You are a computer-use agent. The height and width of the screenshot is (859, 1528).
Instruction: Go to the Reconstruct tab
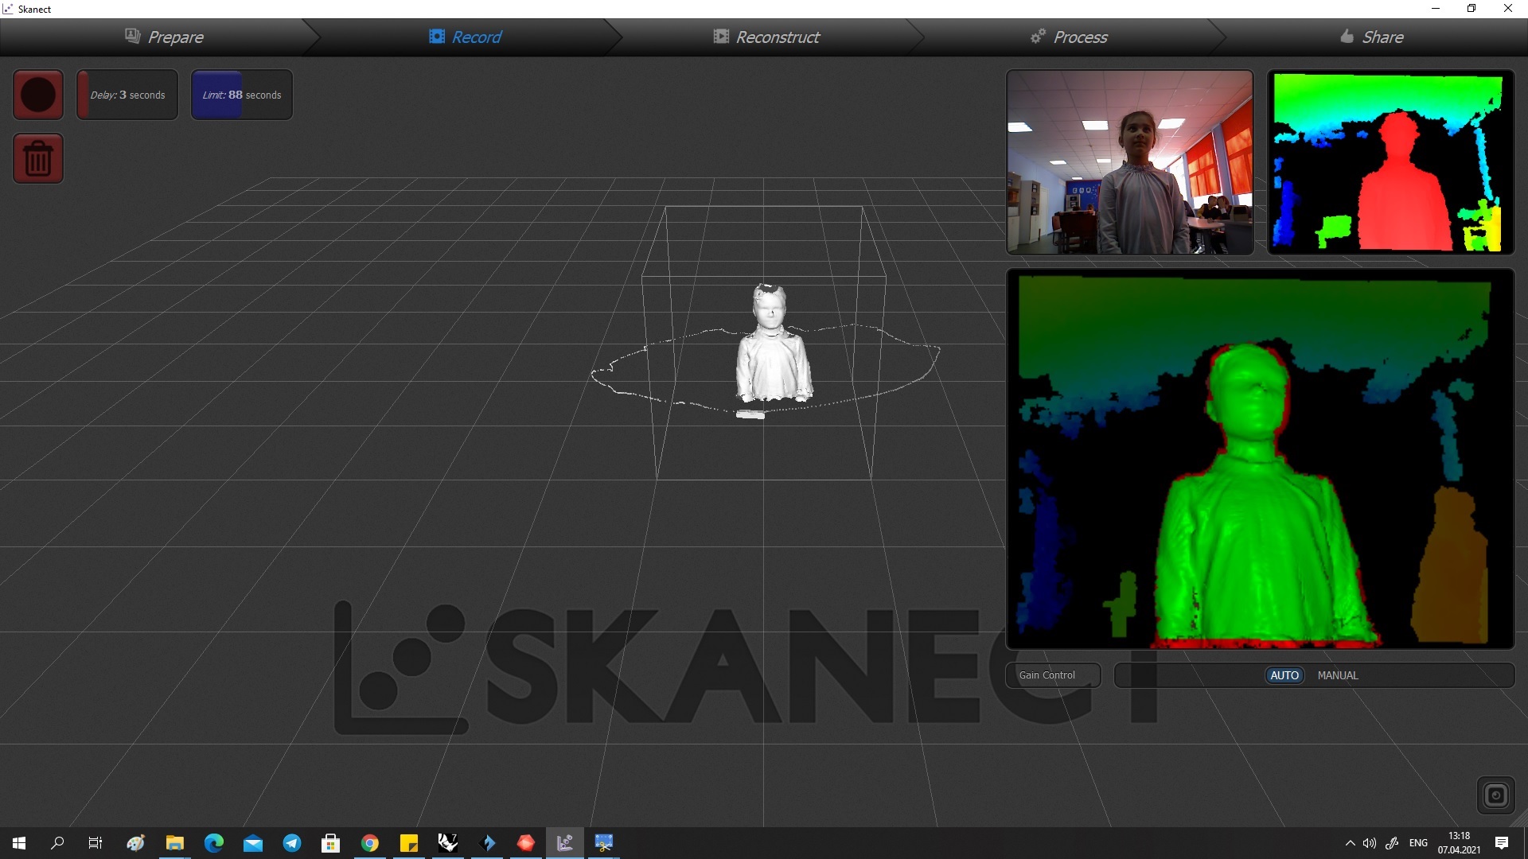click(x=766, y=37)
